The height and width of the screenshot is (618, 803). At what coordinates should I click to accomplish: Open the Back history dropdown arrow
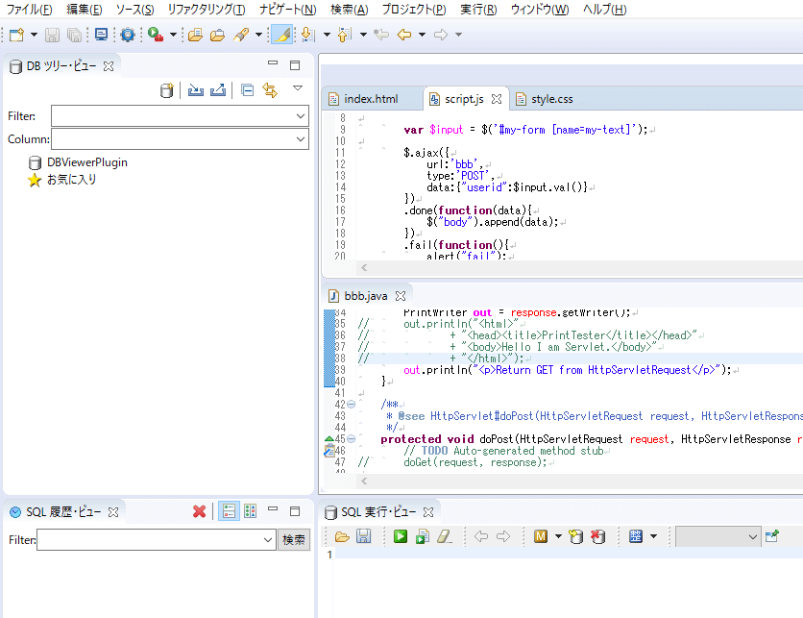pos(422,35)
